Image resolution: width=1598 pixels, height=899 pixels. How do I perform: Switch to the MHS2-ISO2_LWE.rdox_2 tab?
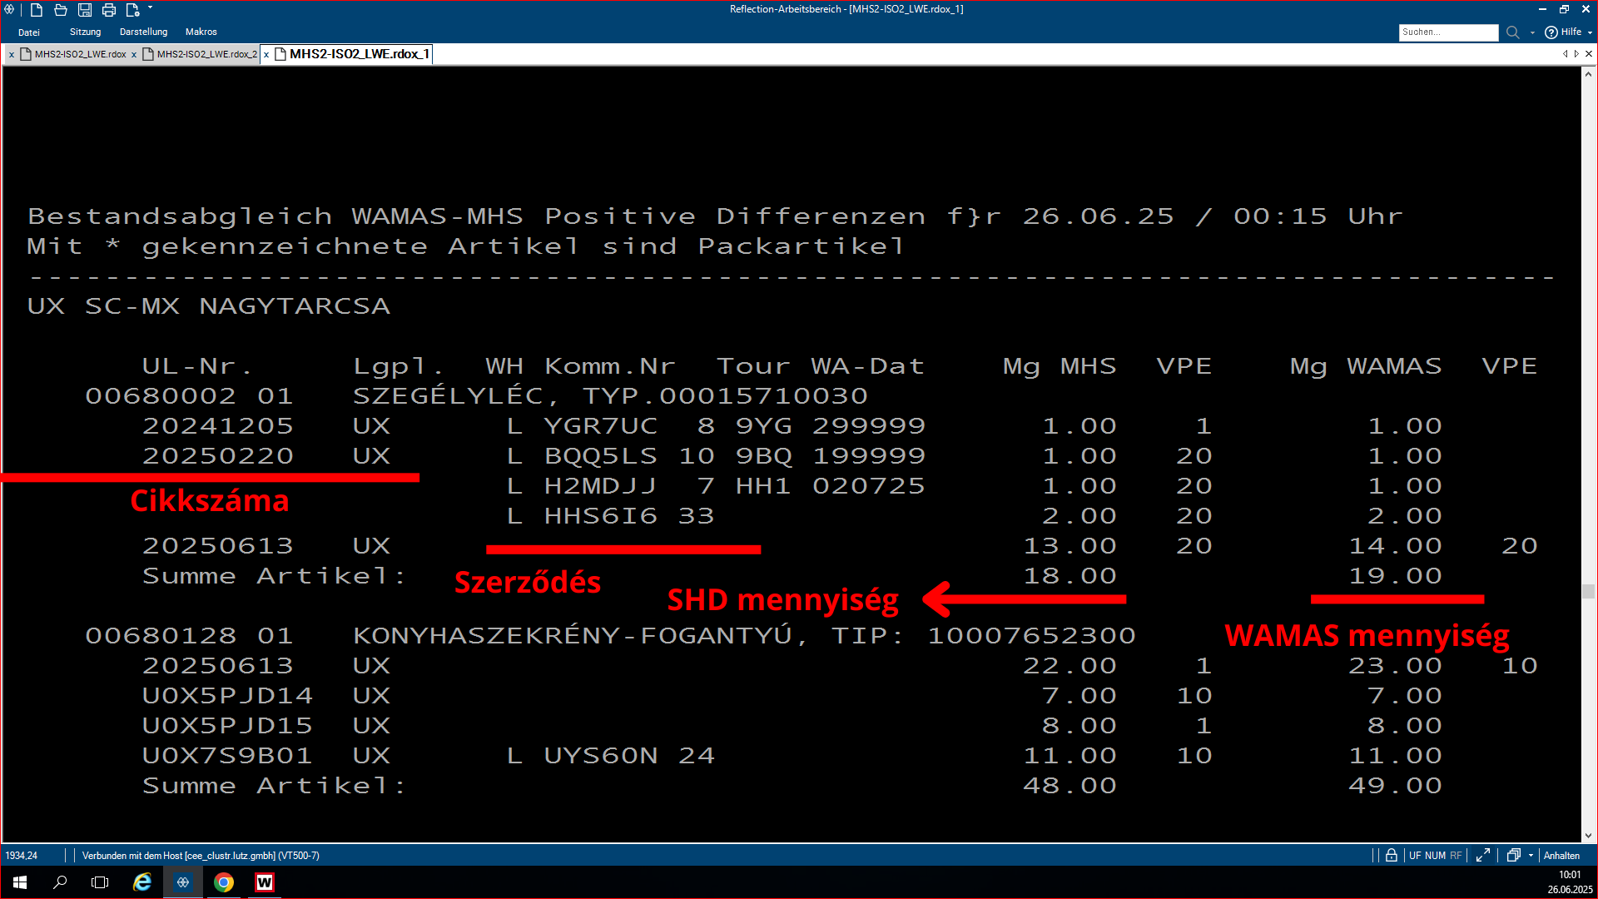point(206,54)
